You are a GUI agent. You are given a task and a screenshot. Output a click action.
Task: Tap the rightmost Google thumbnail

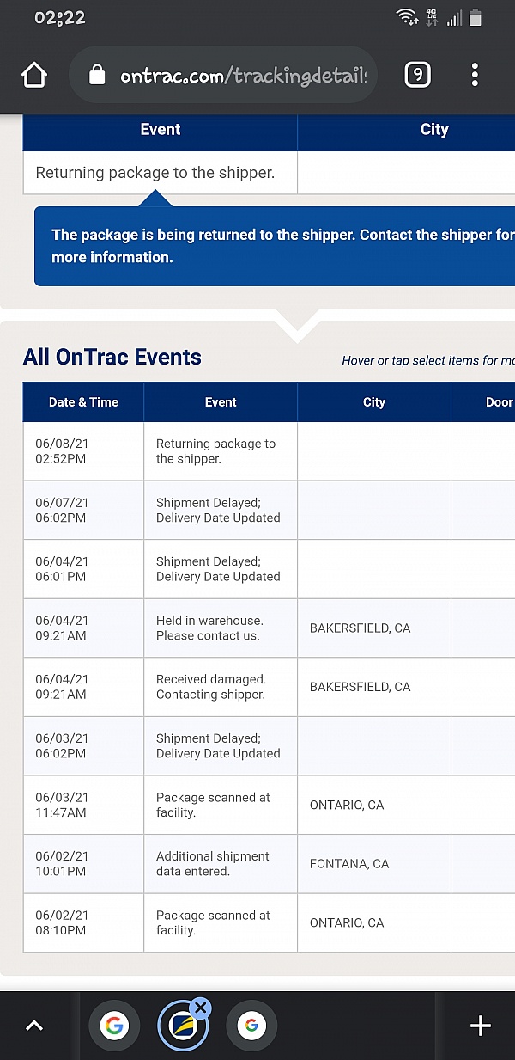click(x=251, y=1025)
